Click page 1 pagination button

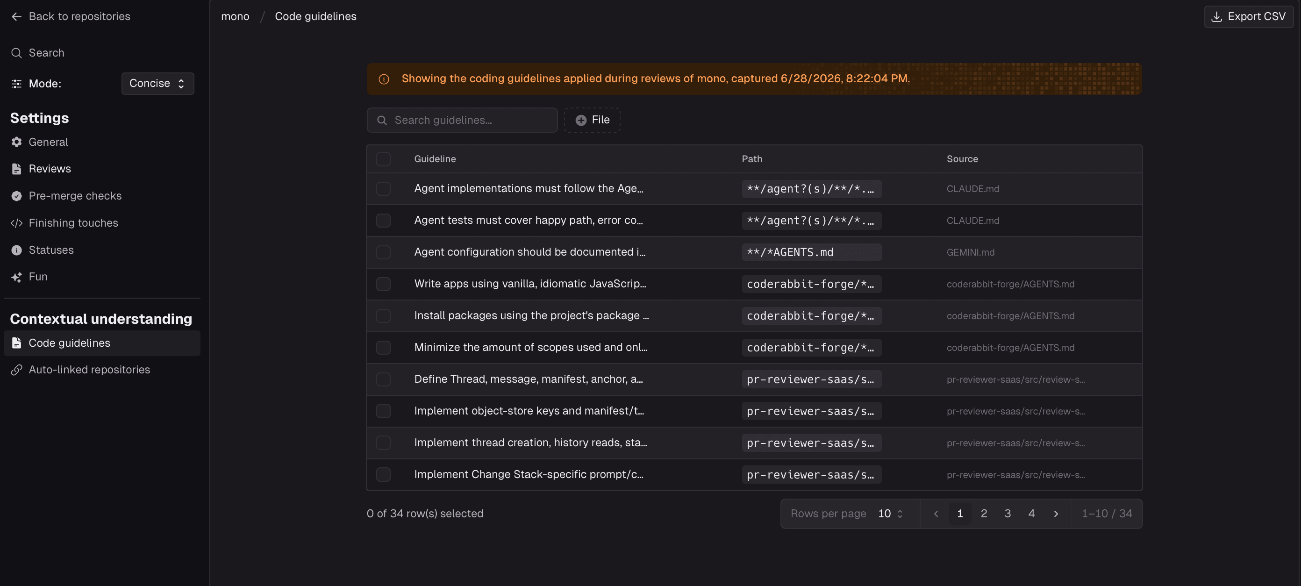[959, 514]
